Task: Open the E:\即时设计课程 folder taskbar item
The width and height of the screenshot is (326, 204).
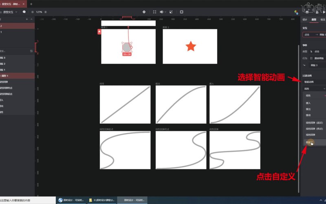Action: pyautogui.click(x=101, y=200)
